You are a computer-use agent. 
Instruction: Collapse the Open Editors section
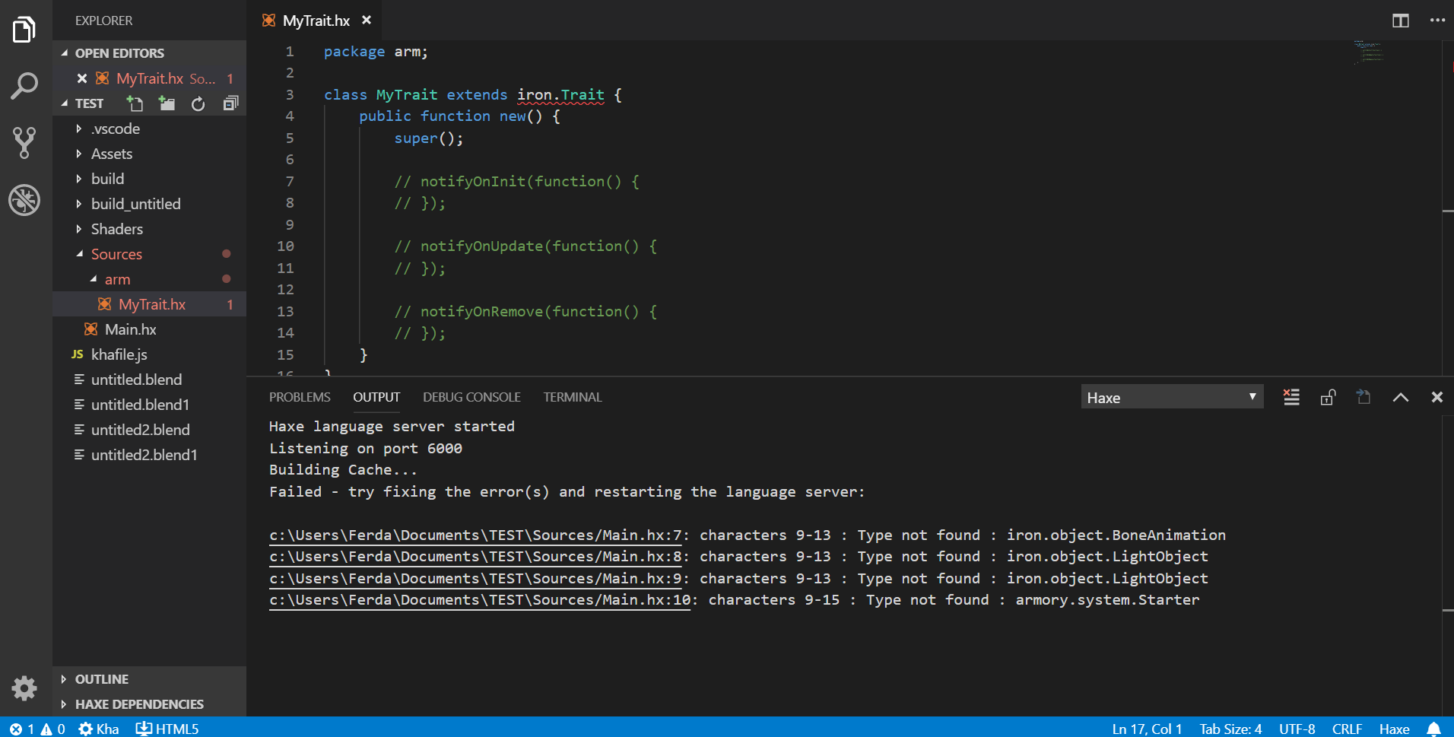tap(149, 53)
